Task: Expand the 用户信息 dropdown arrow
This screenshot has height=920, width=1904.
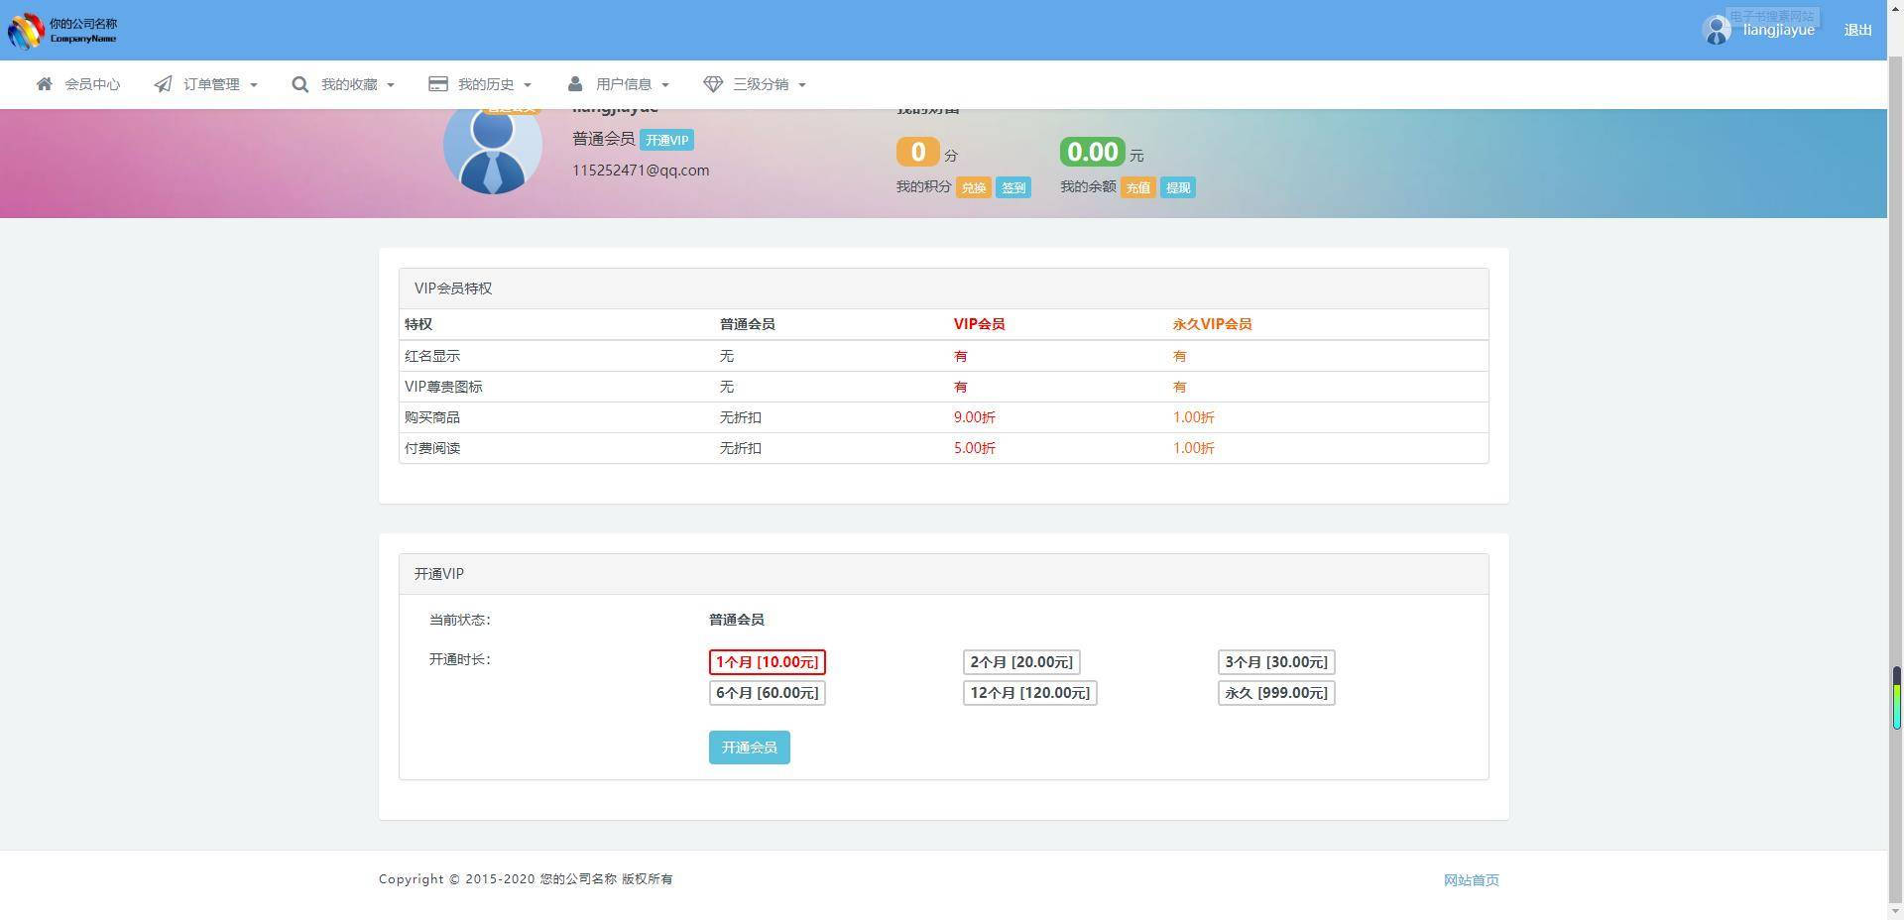Action: point(665,85)
